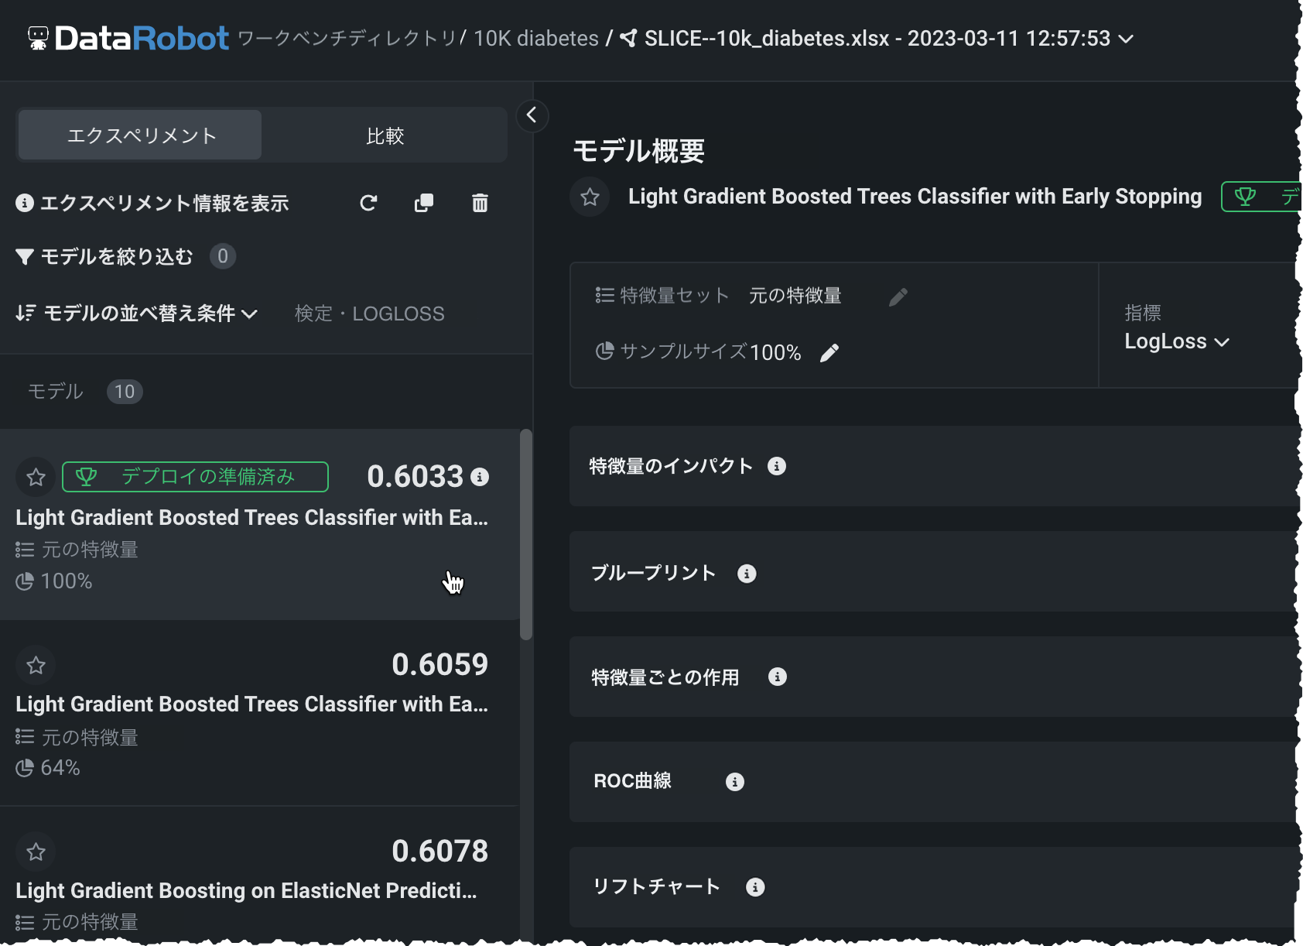Viewport: 1303px width, 946px height.
Task: Click the duplicate experiment icon
Action: (424, 203)
